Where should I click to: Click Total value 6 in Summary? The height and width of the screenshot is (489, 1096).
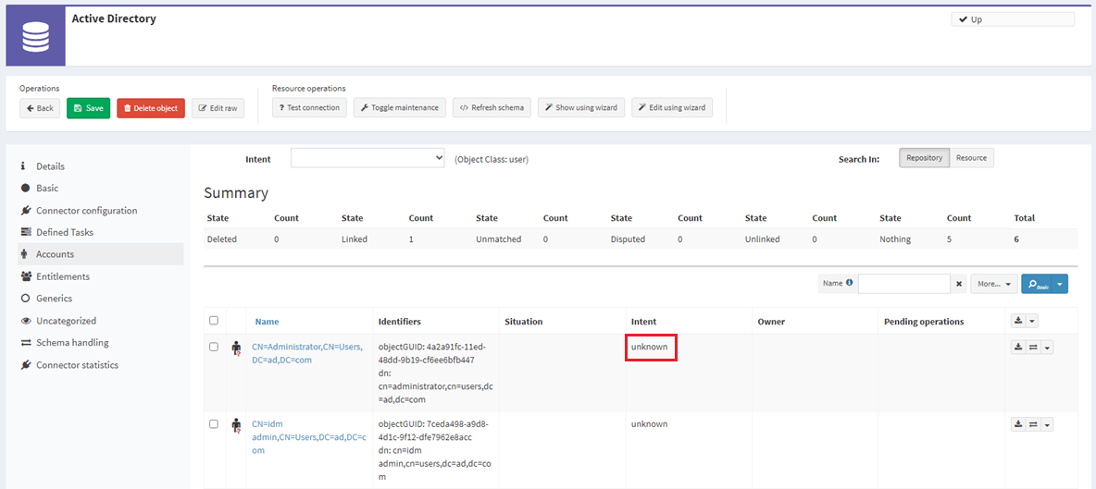point(1016,239)
